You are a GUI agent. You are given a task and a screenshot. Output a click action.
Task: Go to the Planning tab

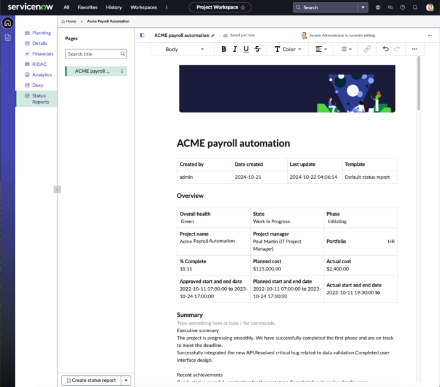coord(38,33)
